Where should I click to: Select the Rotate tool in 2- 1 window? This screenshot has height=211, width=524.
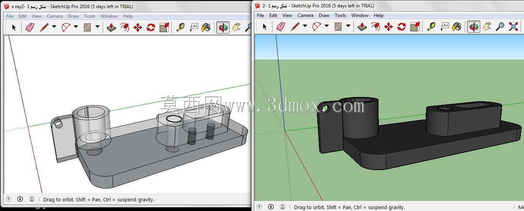pyautogui.click(x=402, y=27)
